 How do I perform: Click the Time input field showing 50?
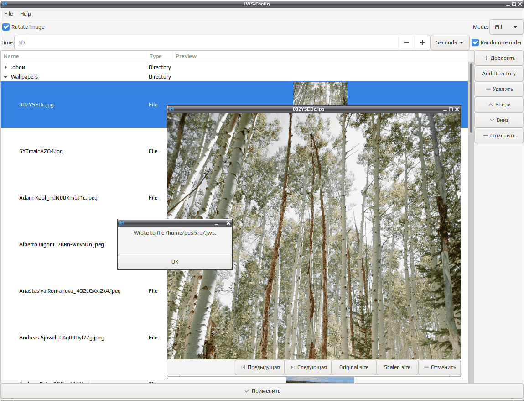tap(206, 42)
